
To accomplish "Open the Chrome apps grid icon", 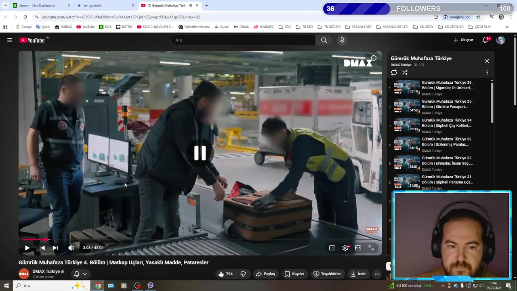I will 5,27.
